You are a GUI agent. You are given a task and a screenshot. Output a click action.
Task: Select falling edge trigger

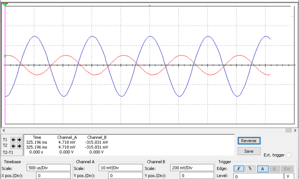click(250, 169)
